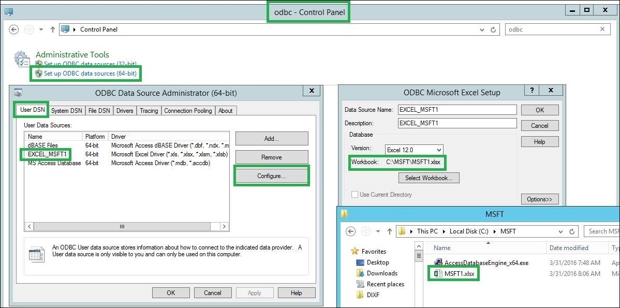The width and height of the screenshot is (620, 308).
Task: Click the help question mark in Excel Setup
Action: click(532, 91)
